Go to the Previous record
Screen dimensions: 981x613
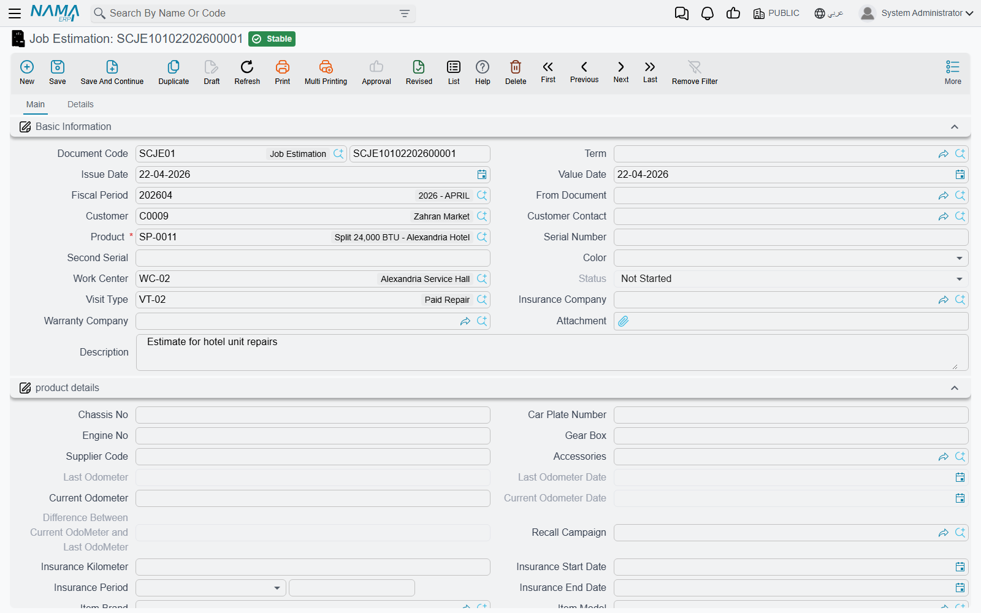(584, 71)
